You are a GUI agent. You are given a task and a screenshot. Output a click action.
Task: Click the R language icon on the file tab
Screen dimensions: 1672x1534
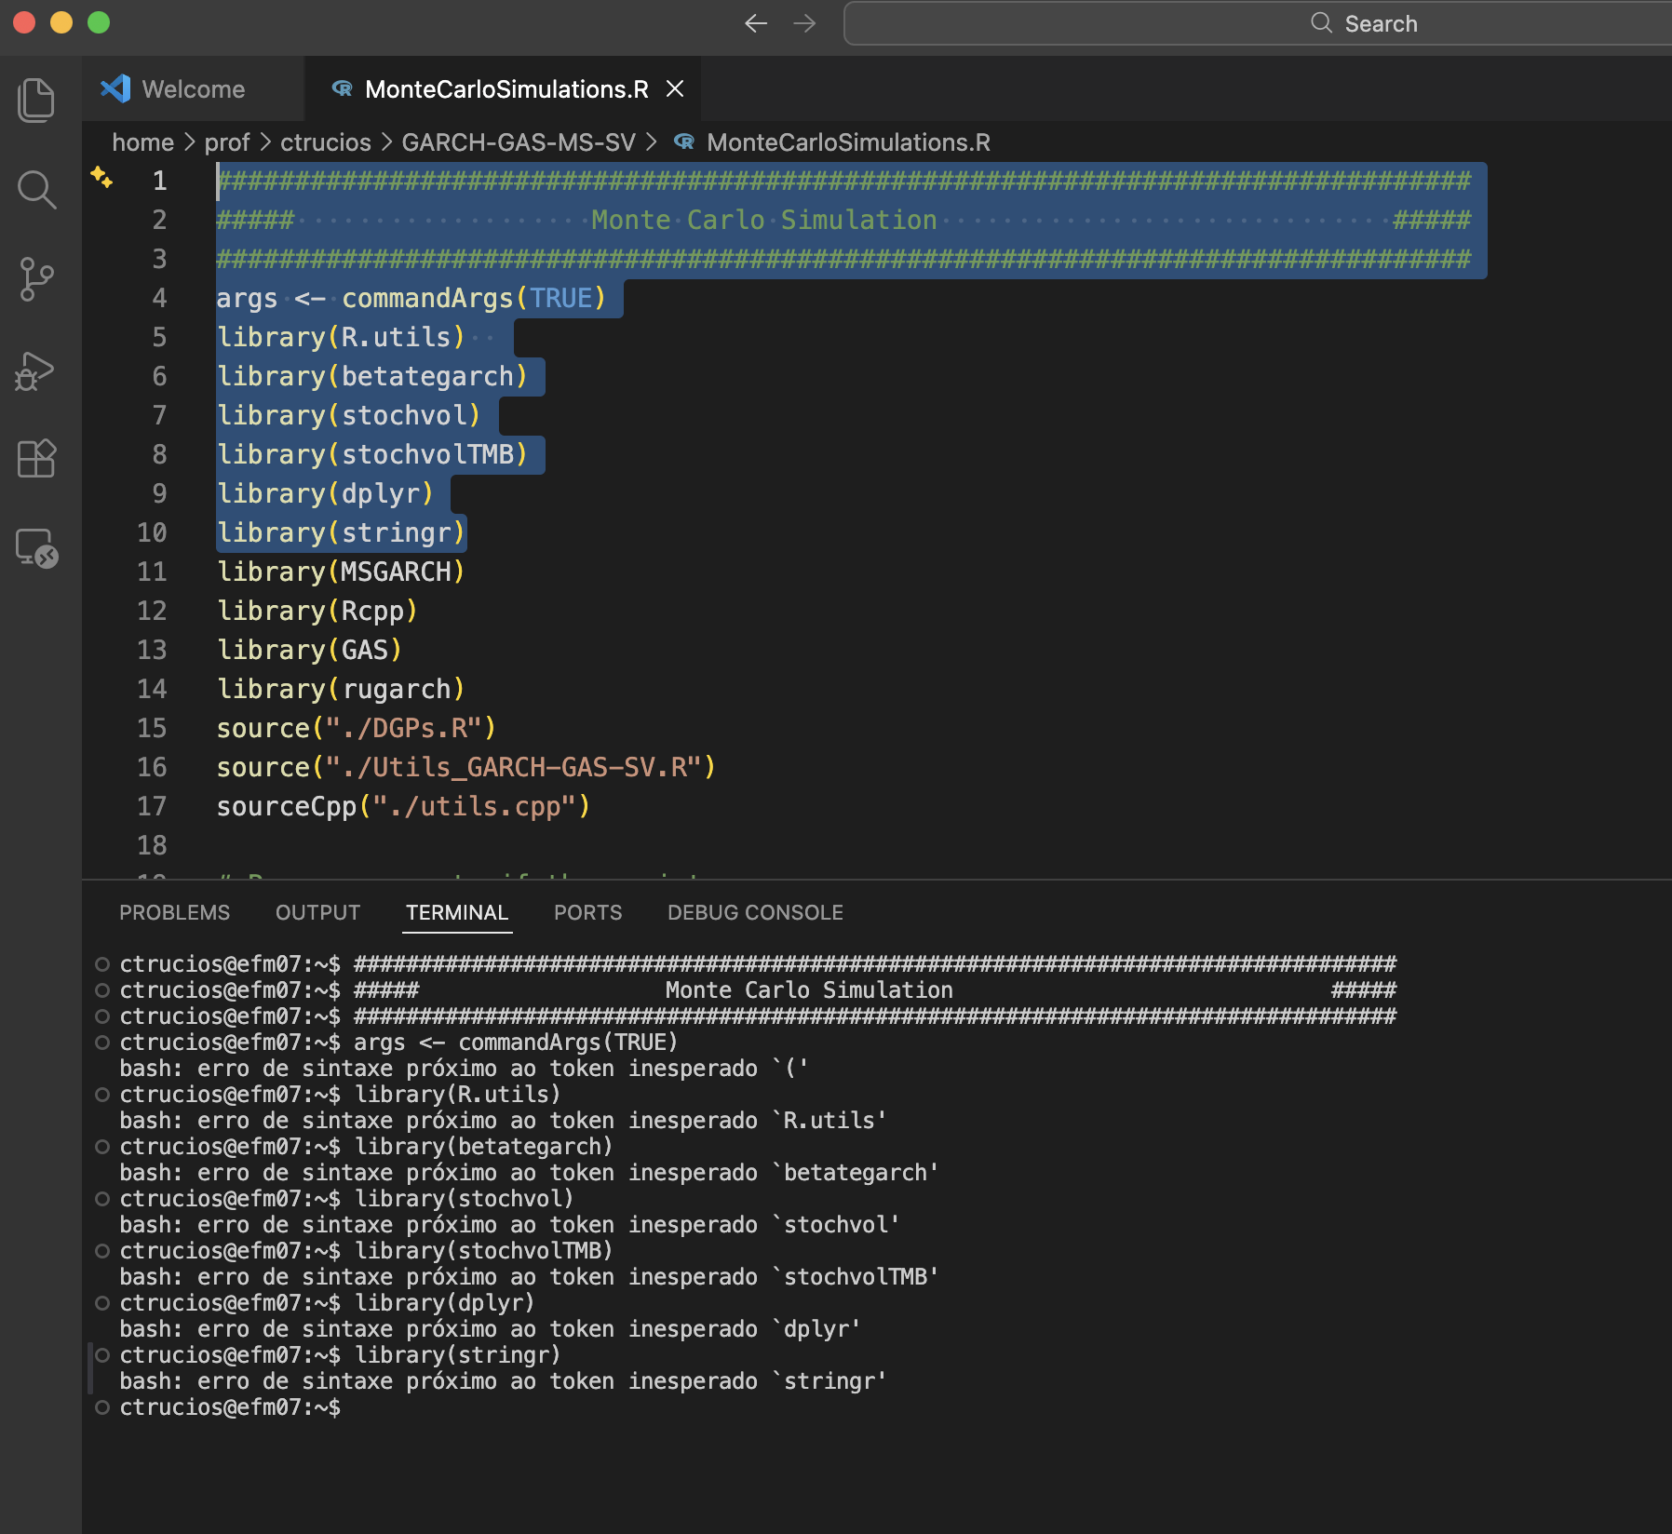pos(341,88)
